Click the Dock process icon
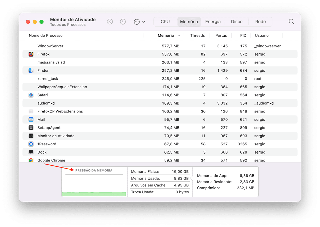 31,152
